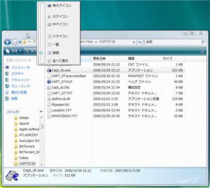Click folder tree scrollbar down arrow
210x188 pixels.
coord(41,165)
